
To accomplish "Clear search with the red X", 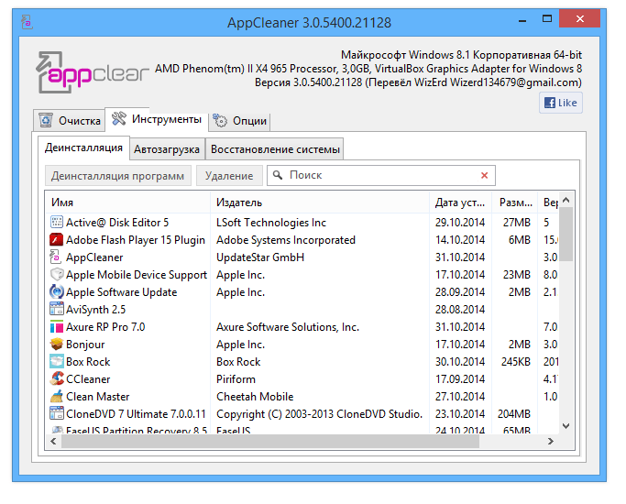I will [484, 176].
